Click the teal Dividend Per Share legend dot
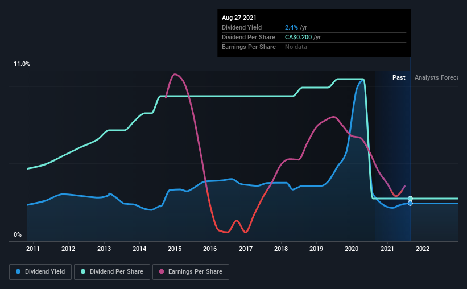Screen dimensions: 467x289 pos(83,271)
